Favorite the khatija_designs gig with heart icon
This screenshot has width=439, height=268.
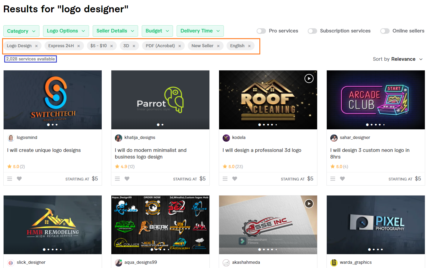click(127, 179)
